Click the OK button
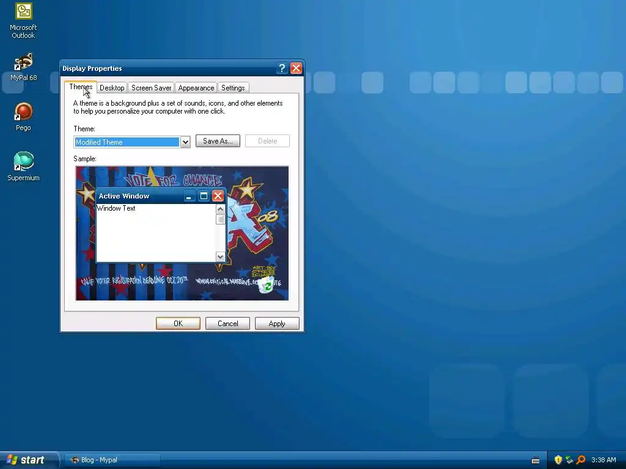Screen dimensions: 626x469 [x=178, y=324]
